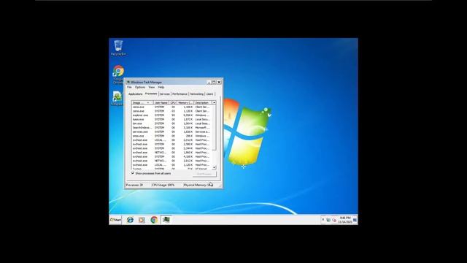Switch to the Networking tab
The width and height of the screenshot is (467, 263).
(196, 94)
